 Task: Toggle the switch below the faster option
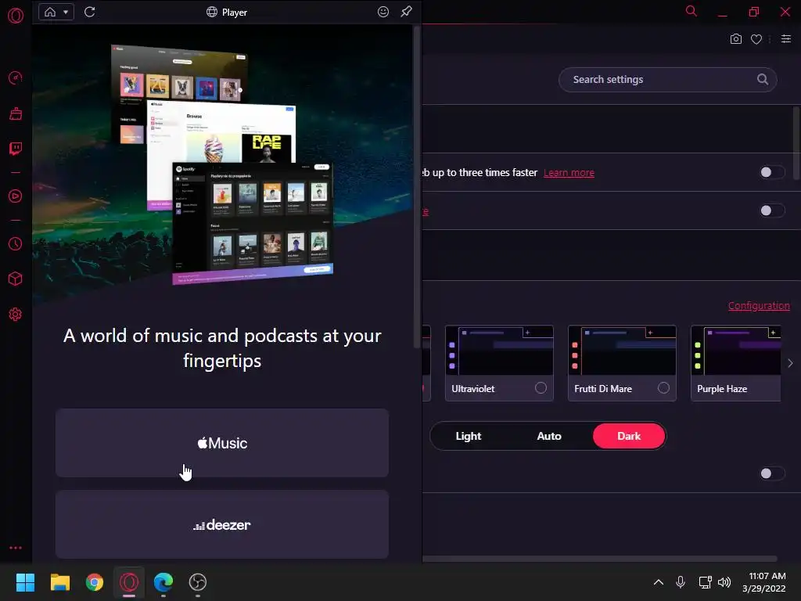pos(772,211)
